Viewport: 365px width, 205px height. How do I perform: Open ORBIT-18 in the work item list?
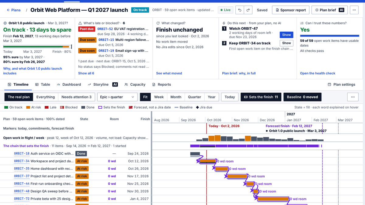(x=22, y=154)
